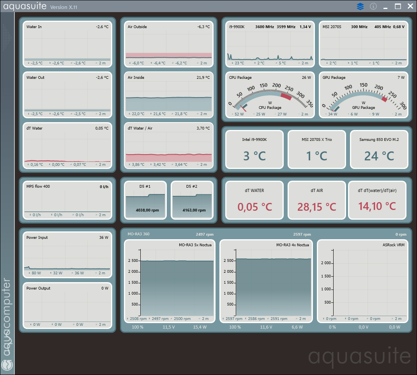417x375 pixels.
Task: Click the 15,4 W fan power
Action: pos(200,327)
